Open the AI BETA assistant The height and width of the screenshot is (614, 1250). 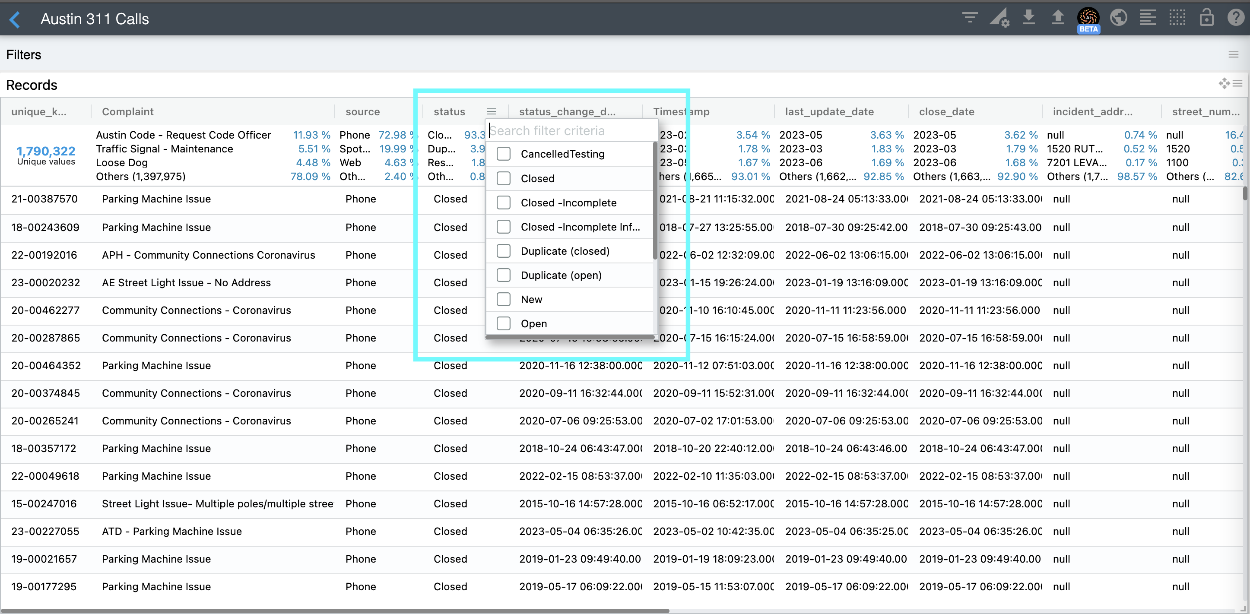pyautogui.click(x=1088, y=19)
